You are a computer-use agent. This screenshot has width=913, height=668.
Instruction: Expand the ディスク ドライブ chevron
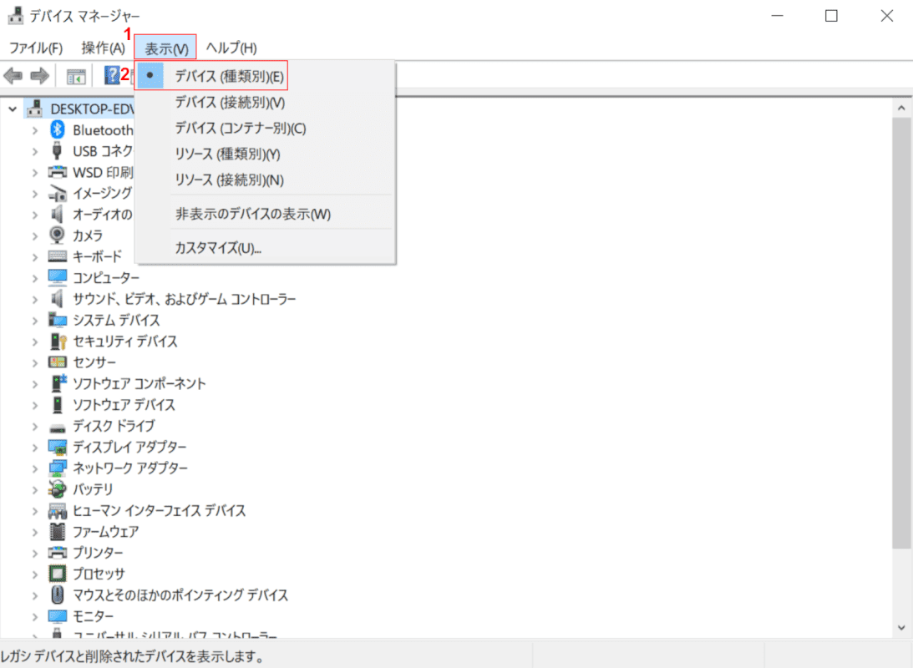click(35, 426)
